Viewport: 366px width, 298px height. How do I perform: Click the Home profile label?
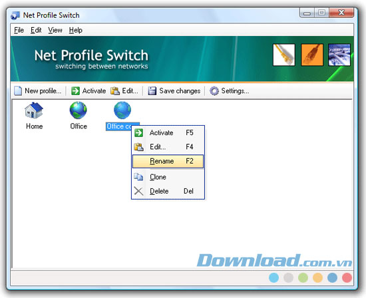35,126
